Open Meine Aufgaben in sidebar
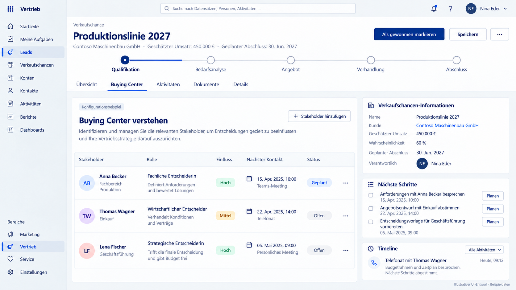The image size is (516, 290). [33, 39]
